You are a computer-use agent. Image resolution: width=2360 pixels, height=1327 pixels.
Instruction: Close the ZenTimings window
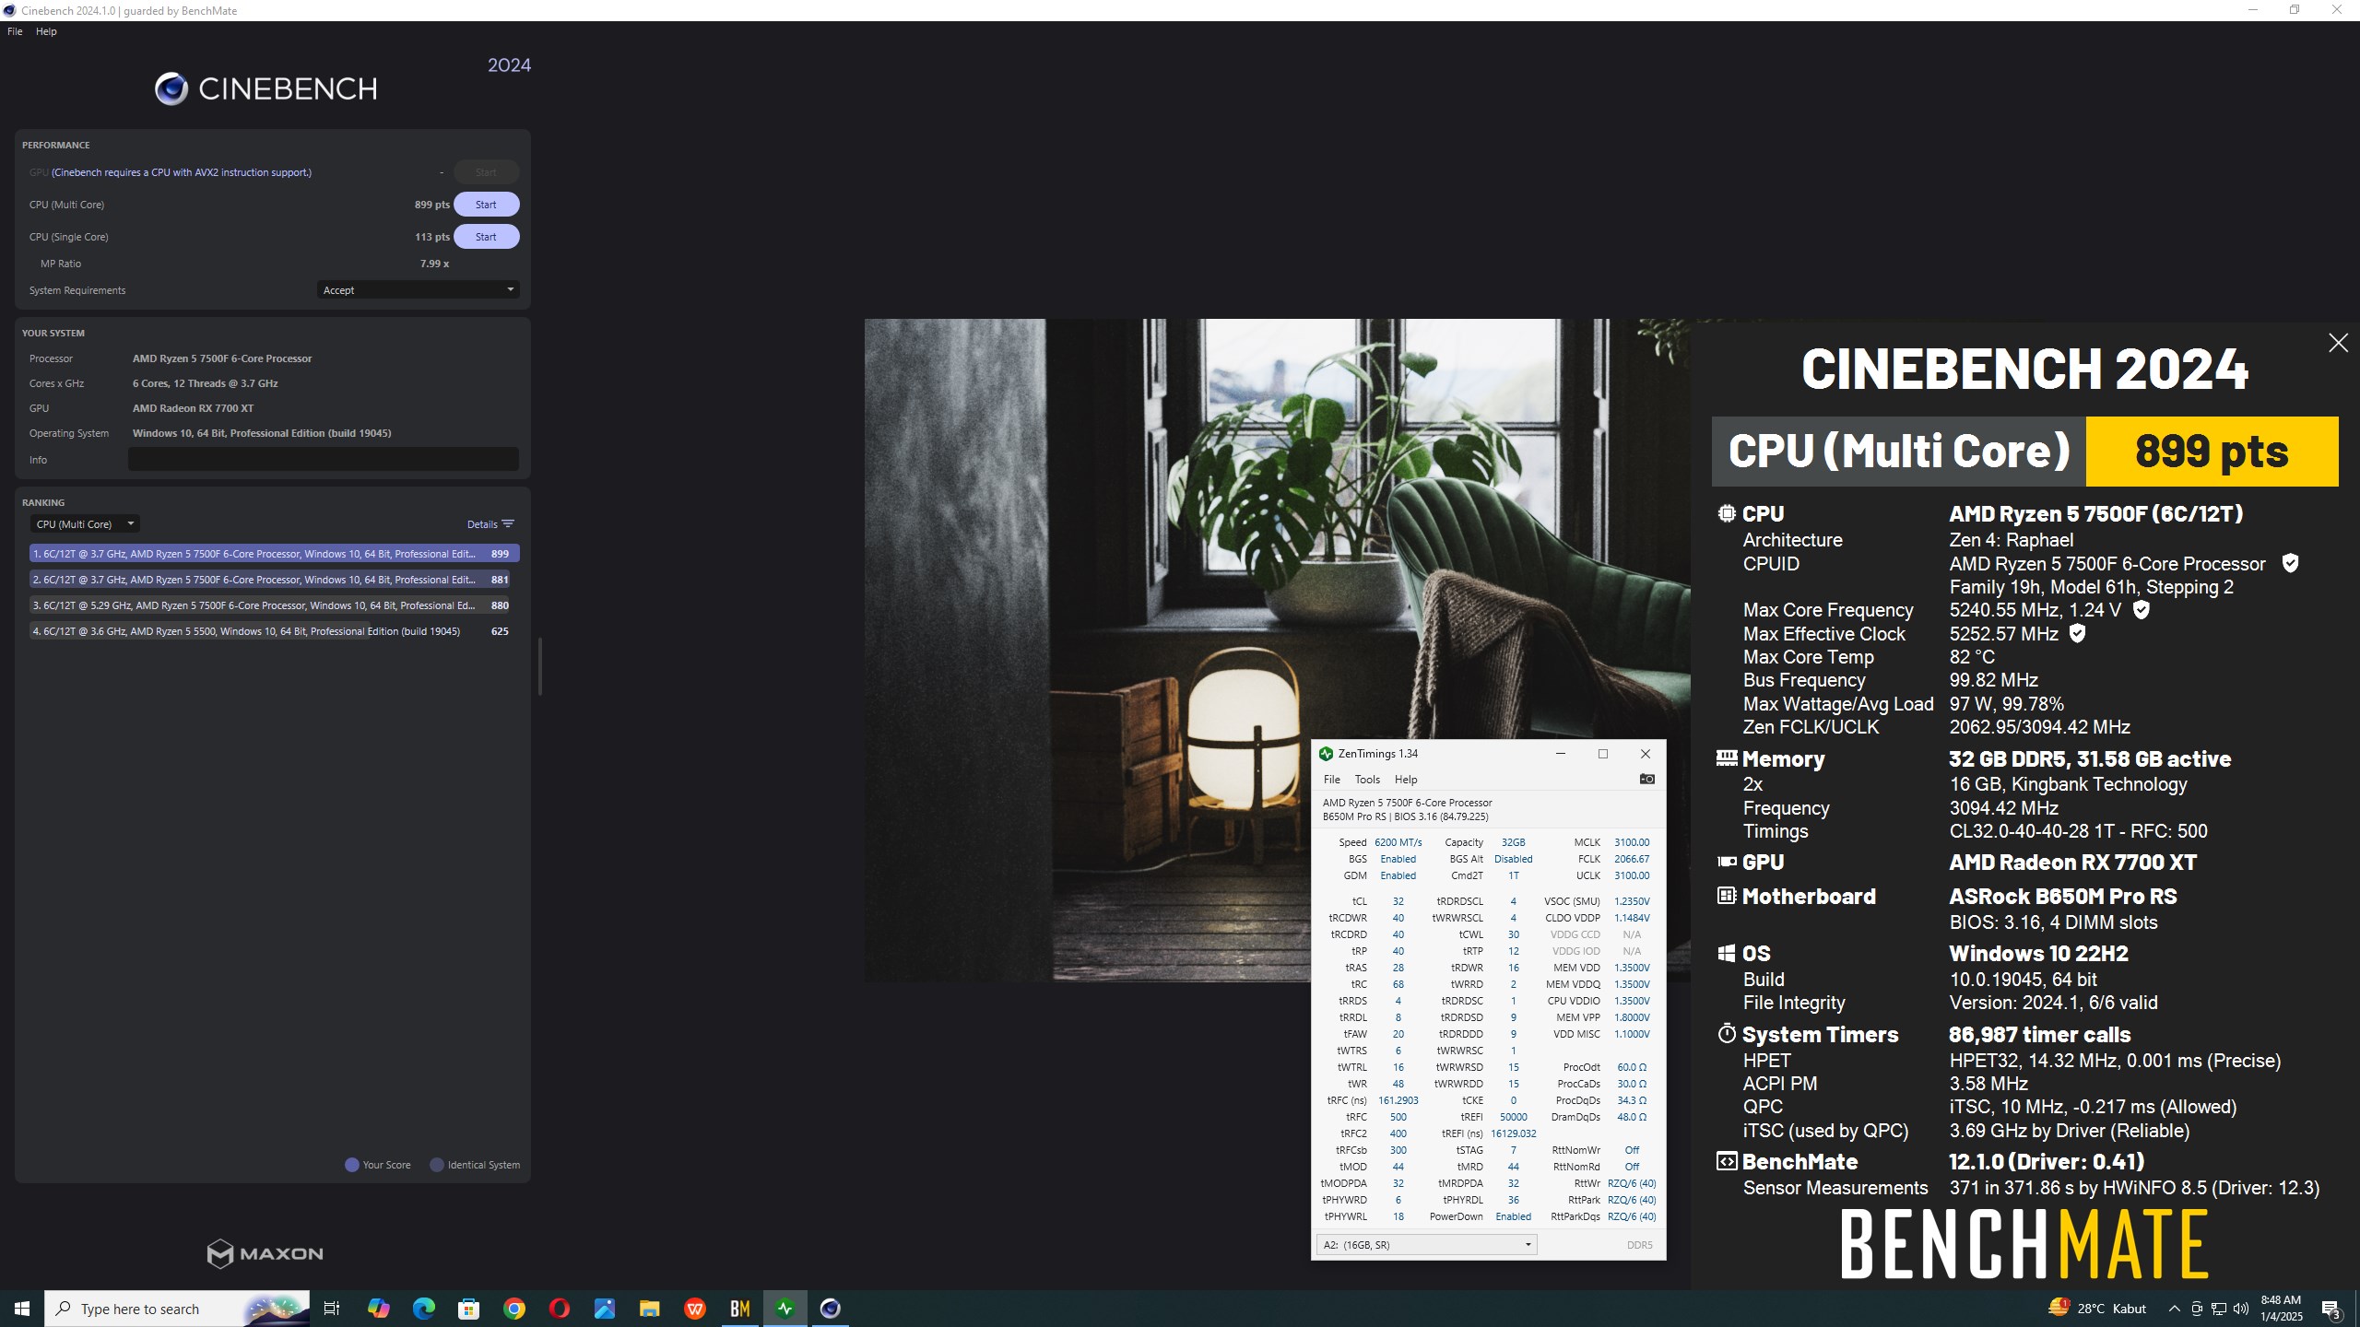[x=1646, y=754]
